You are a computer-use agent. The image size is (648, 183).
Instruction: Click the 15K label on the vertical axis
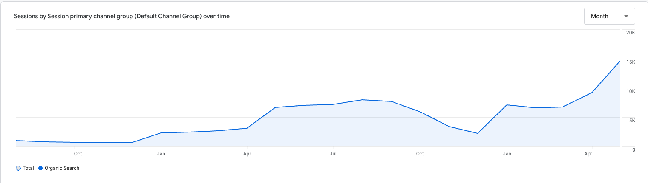(x=631, y=62)
